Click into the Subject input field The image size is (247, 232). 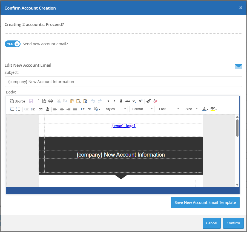(x=123, y=82)
